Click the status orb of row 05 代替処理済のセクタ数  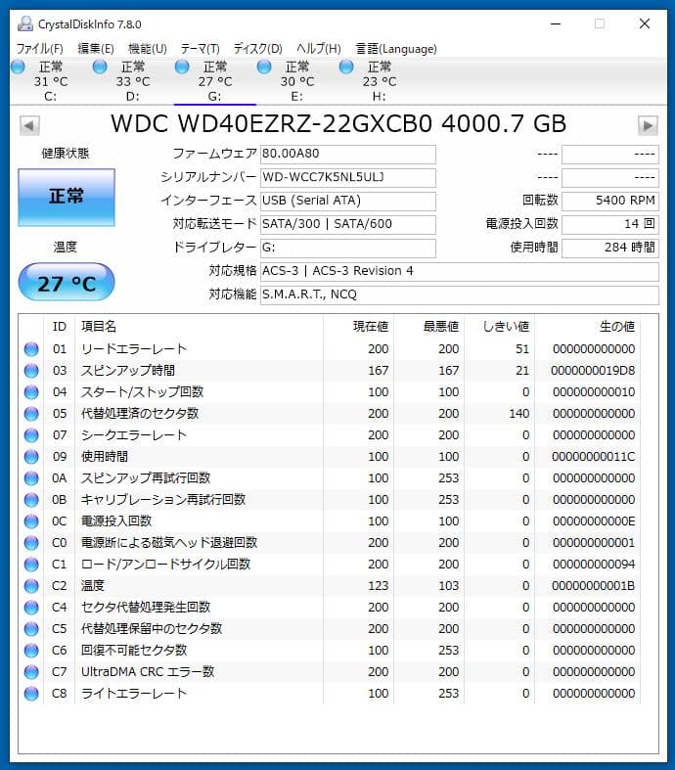click(31, 414)
